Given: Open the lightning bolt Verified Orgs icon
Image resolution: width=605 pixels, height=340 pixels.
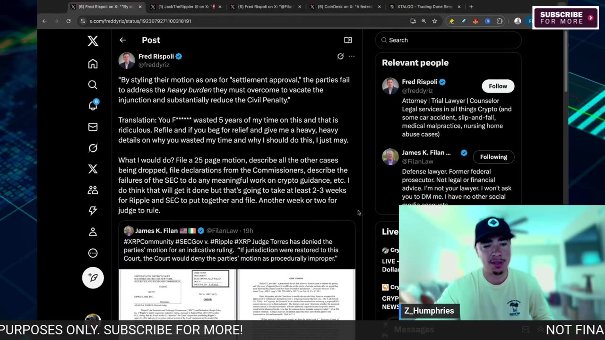Looking at the screenshot, I should 93,211.
